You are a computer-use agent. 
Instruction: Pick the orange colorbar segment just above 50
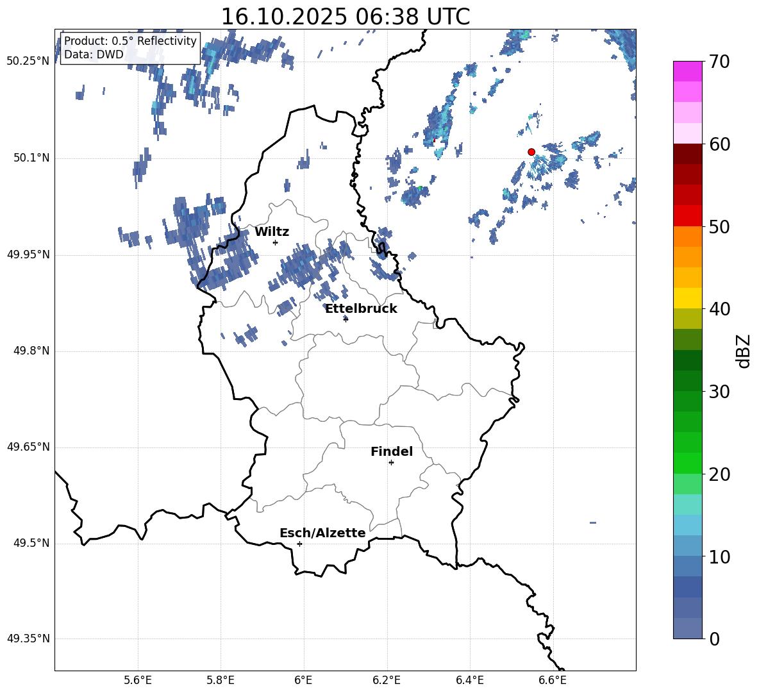(687, 236)
